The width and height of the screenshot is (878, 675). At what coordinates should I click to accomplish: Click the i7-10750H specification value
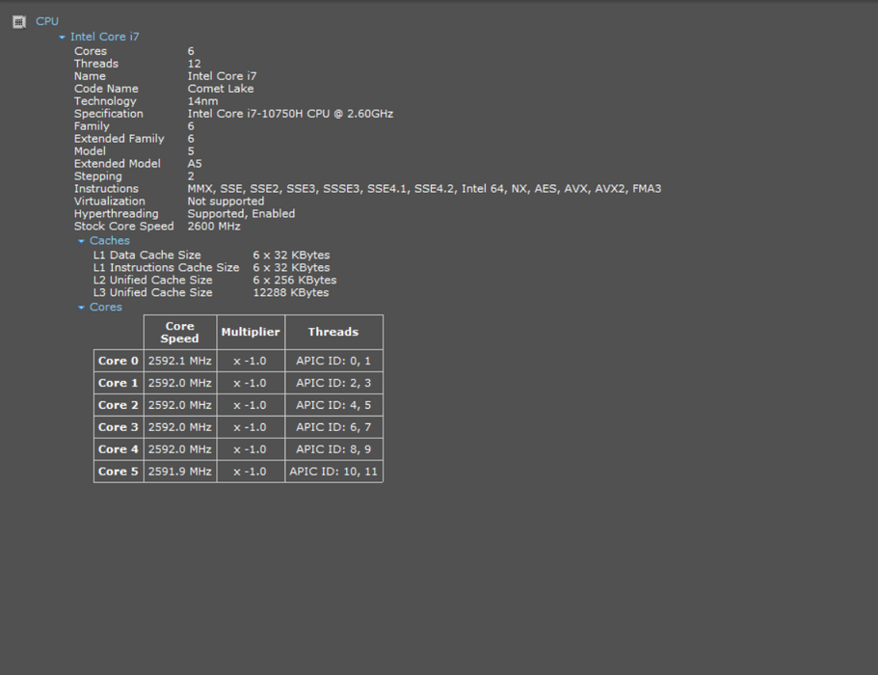[x=290, y=114]
